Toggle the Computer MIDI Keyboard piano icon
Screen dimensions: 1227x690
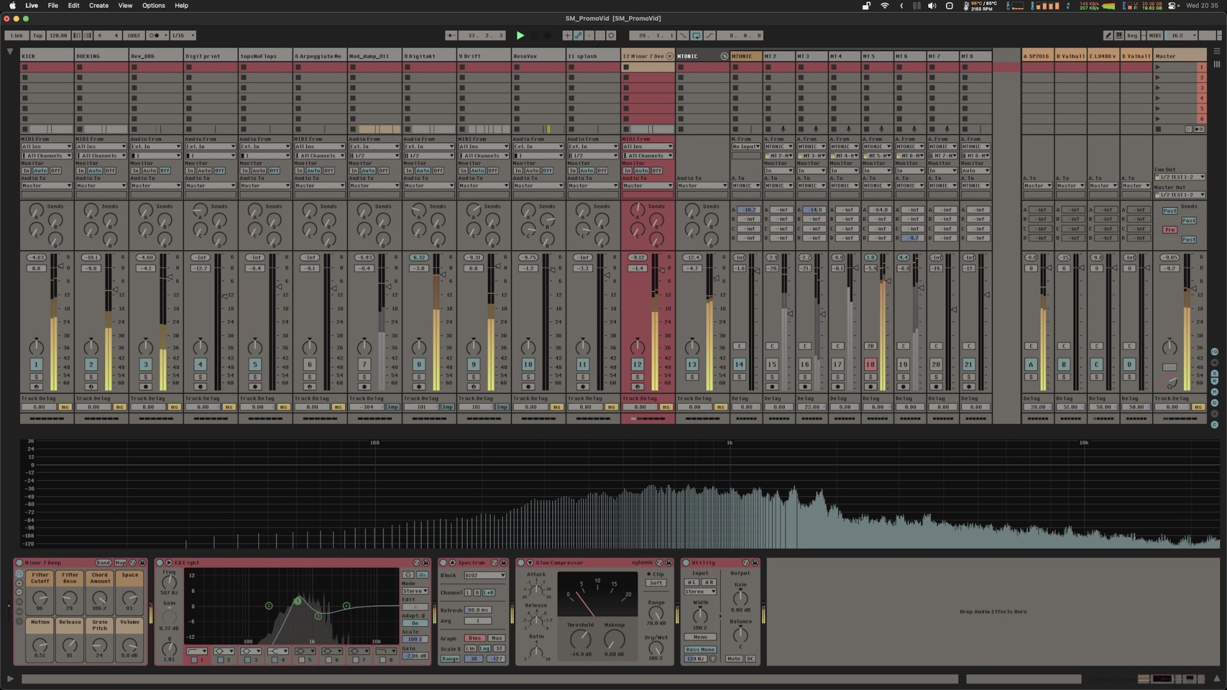[x=1120, y=36]
